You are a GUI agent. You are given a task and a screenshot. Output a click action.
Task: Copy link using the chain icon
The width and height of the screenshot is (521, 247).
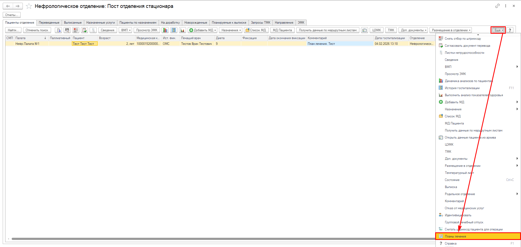(497, 6)
